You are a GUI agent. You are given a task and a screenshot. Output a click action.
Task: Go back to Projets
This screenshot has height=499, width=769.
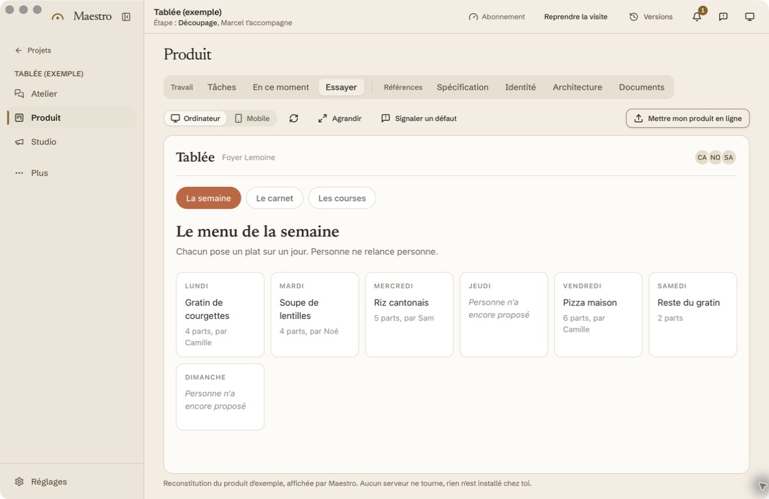[33, 51]
